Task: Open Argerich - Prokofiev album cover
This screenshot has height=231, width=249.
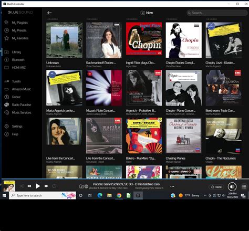Action: 144,88
